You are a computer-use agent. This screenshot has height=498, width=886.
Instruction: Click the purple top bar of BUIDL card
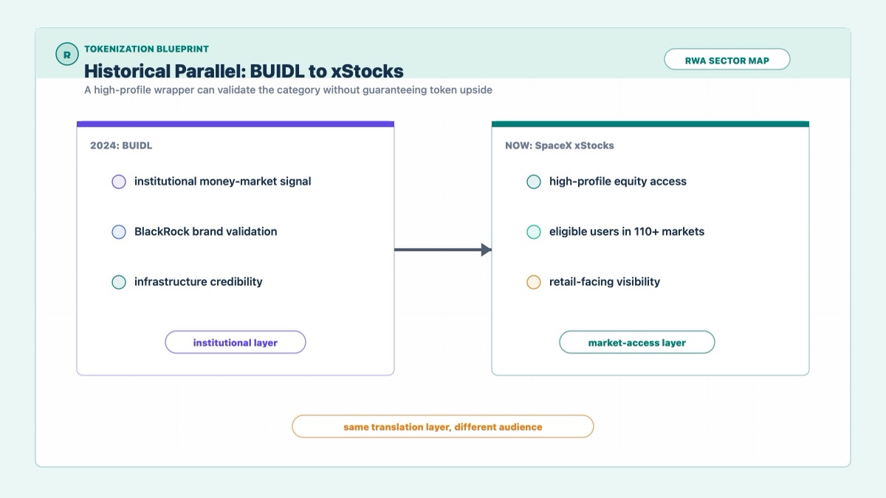point(236,124)
